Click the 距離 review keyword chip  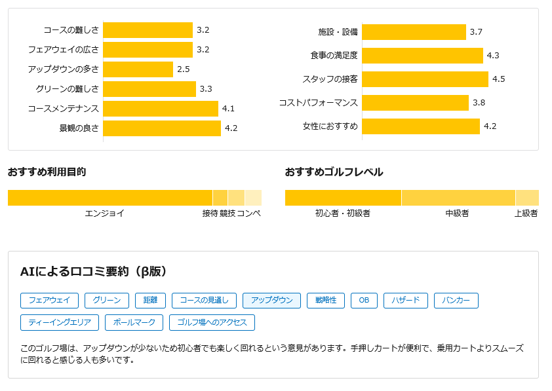coord(149,301)
